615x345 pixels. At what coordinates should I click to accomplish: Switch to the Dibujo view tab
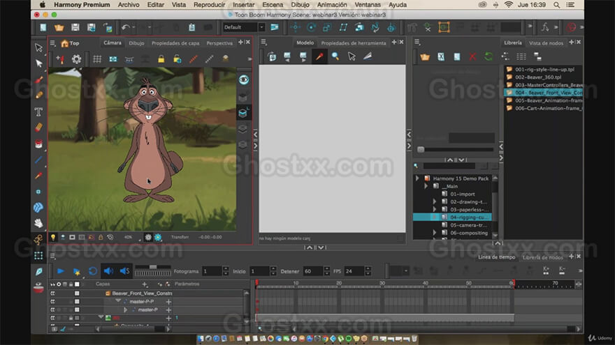[x=136, y=43]
